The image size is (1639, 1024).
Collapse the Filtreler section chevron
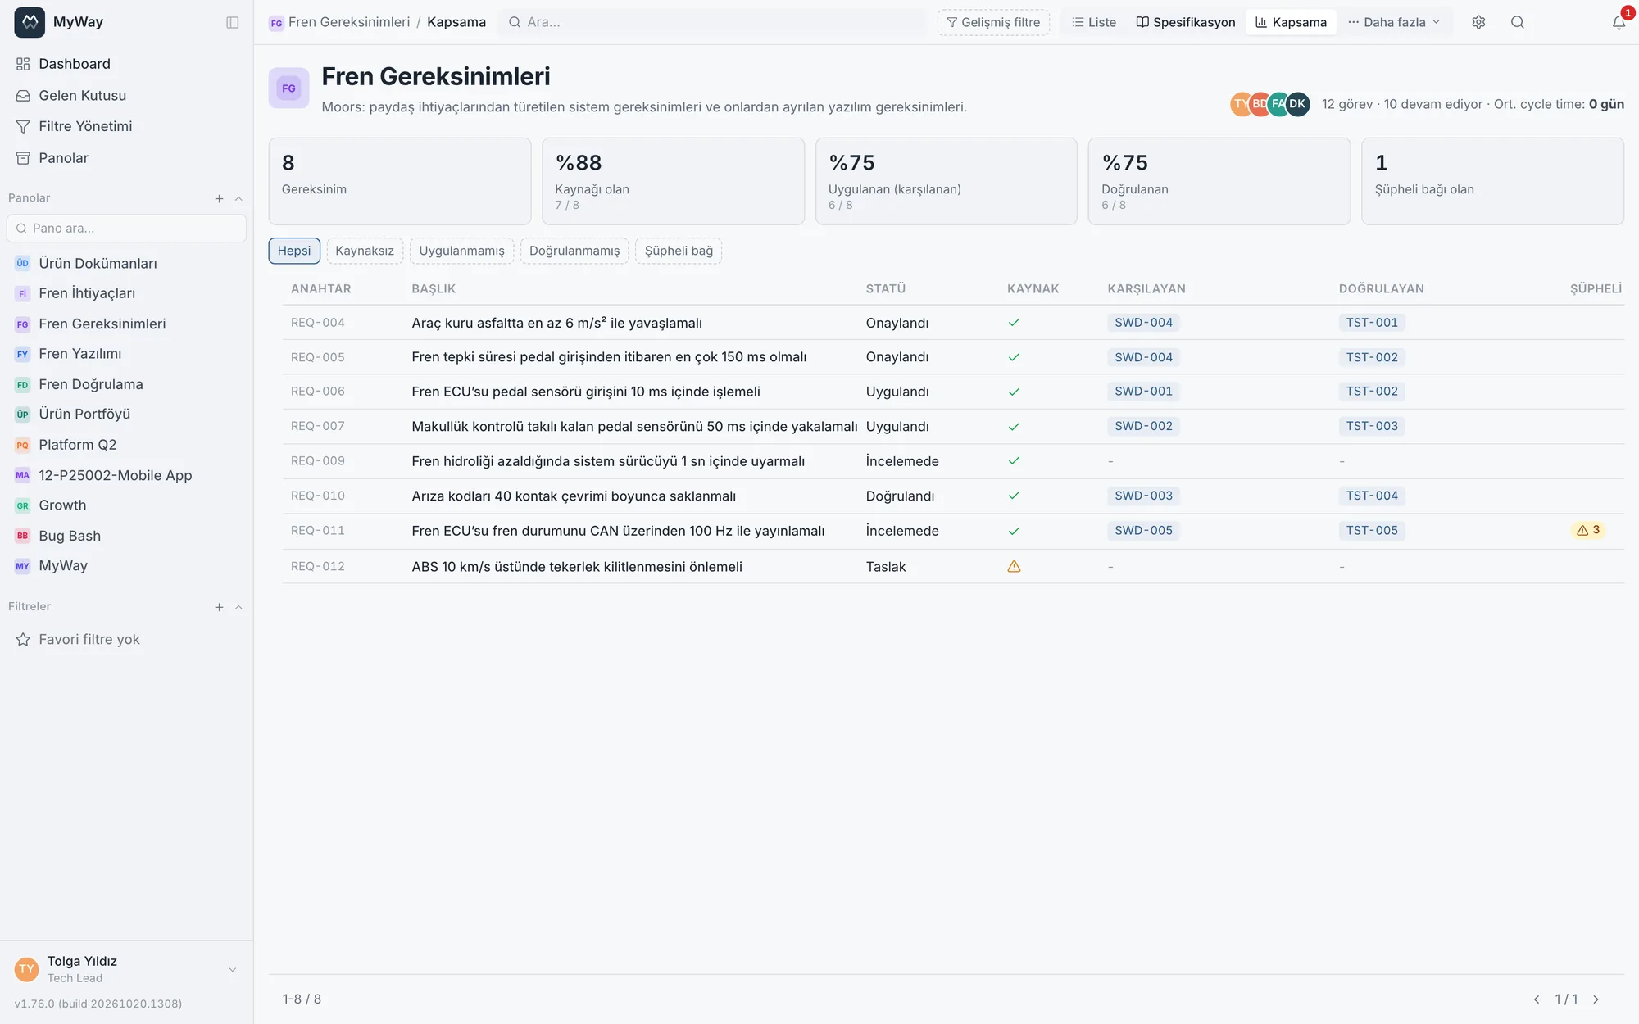(x=238, y=607)
